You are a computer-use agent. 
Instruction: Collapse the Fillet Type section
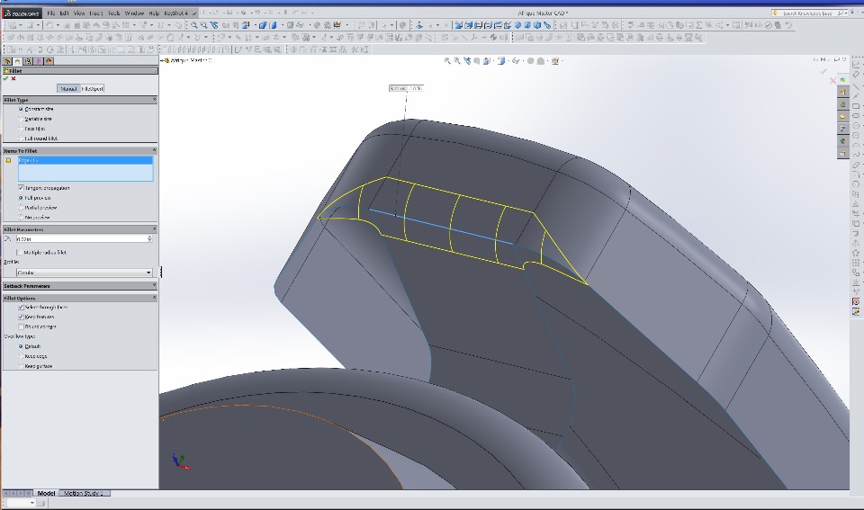[x=154, y=100]
